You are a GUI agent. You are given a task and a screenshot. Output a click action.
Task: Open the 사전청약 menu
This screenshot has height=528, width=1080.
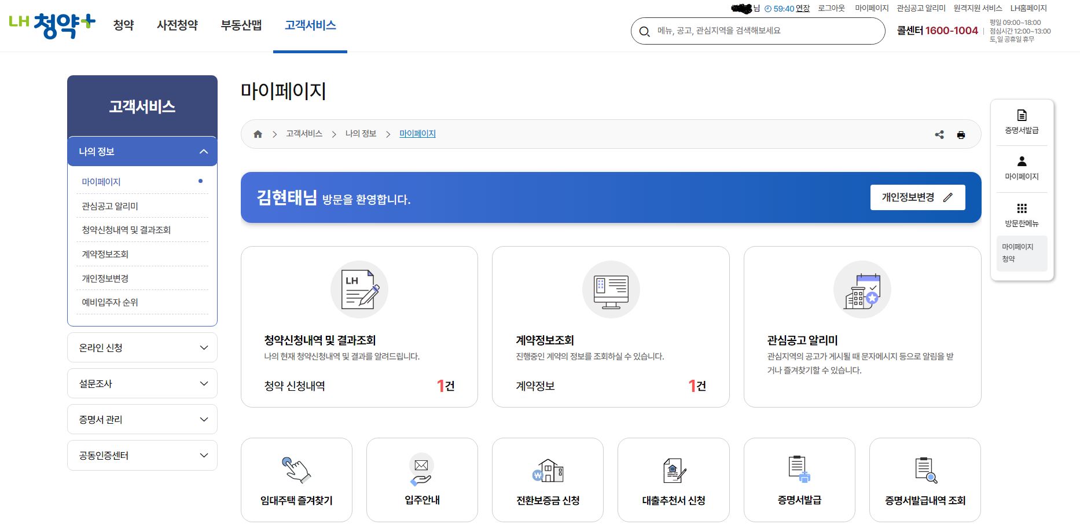tap(177, 25)
